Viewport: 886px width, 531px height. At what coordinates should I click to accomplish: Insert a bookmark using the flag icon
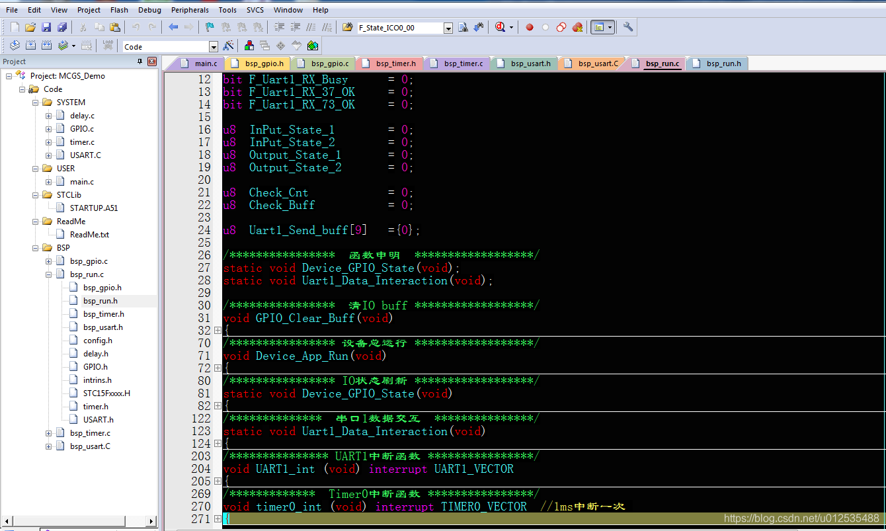click(210, 27)
